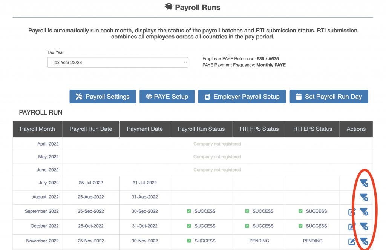Open Payroll Settings
386x250 pixels.
103,97
